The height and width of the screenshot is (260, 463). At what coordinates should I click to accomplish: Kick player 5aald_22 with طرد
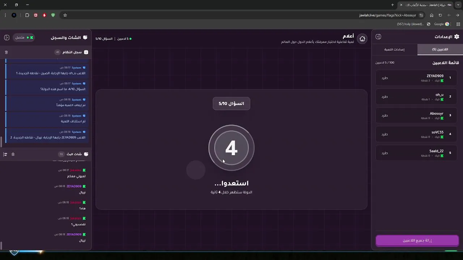click(385, 153)
